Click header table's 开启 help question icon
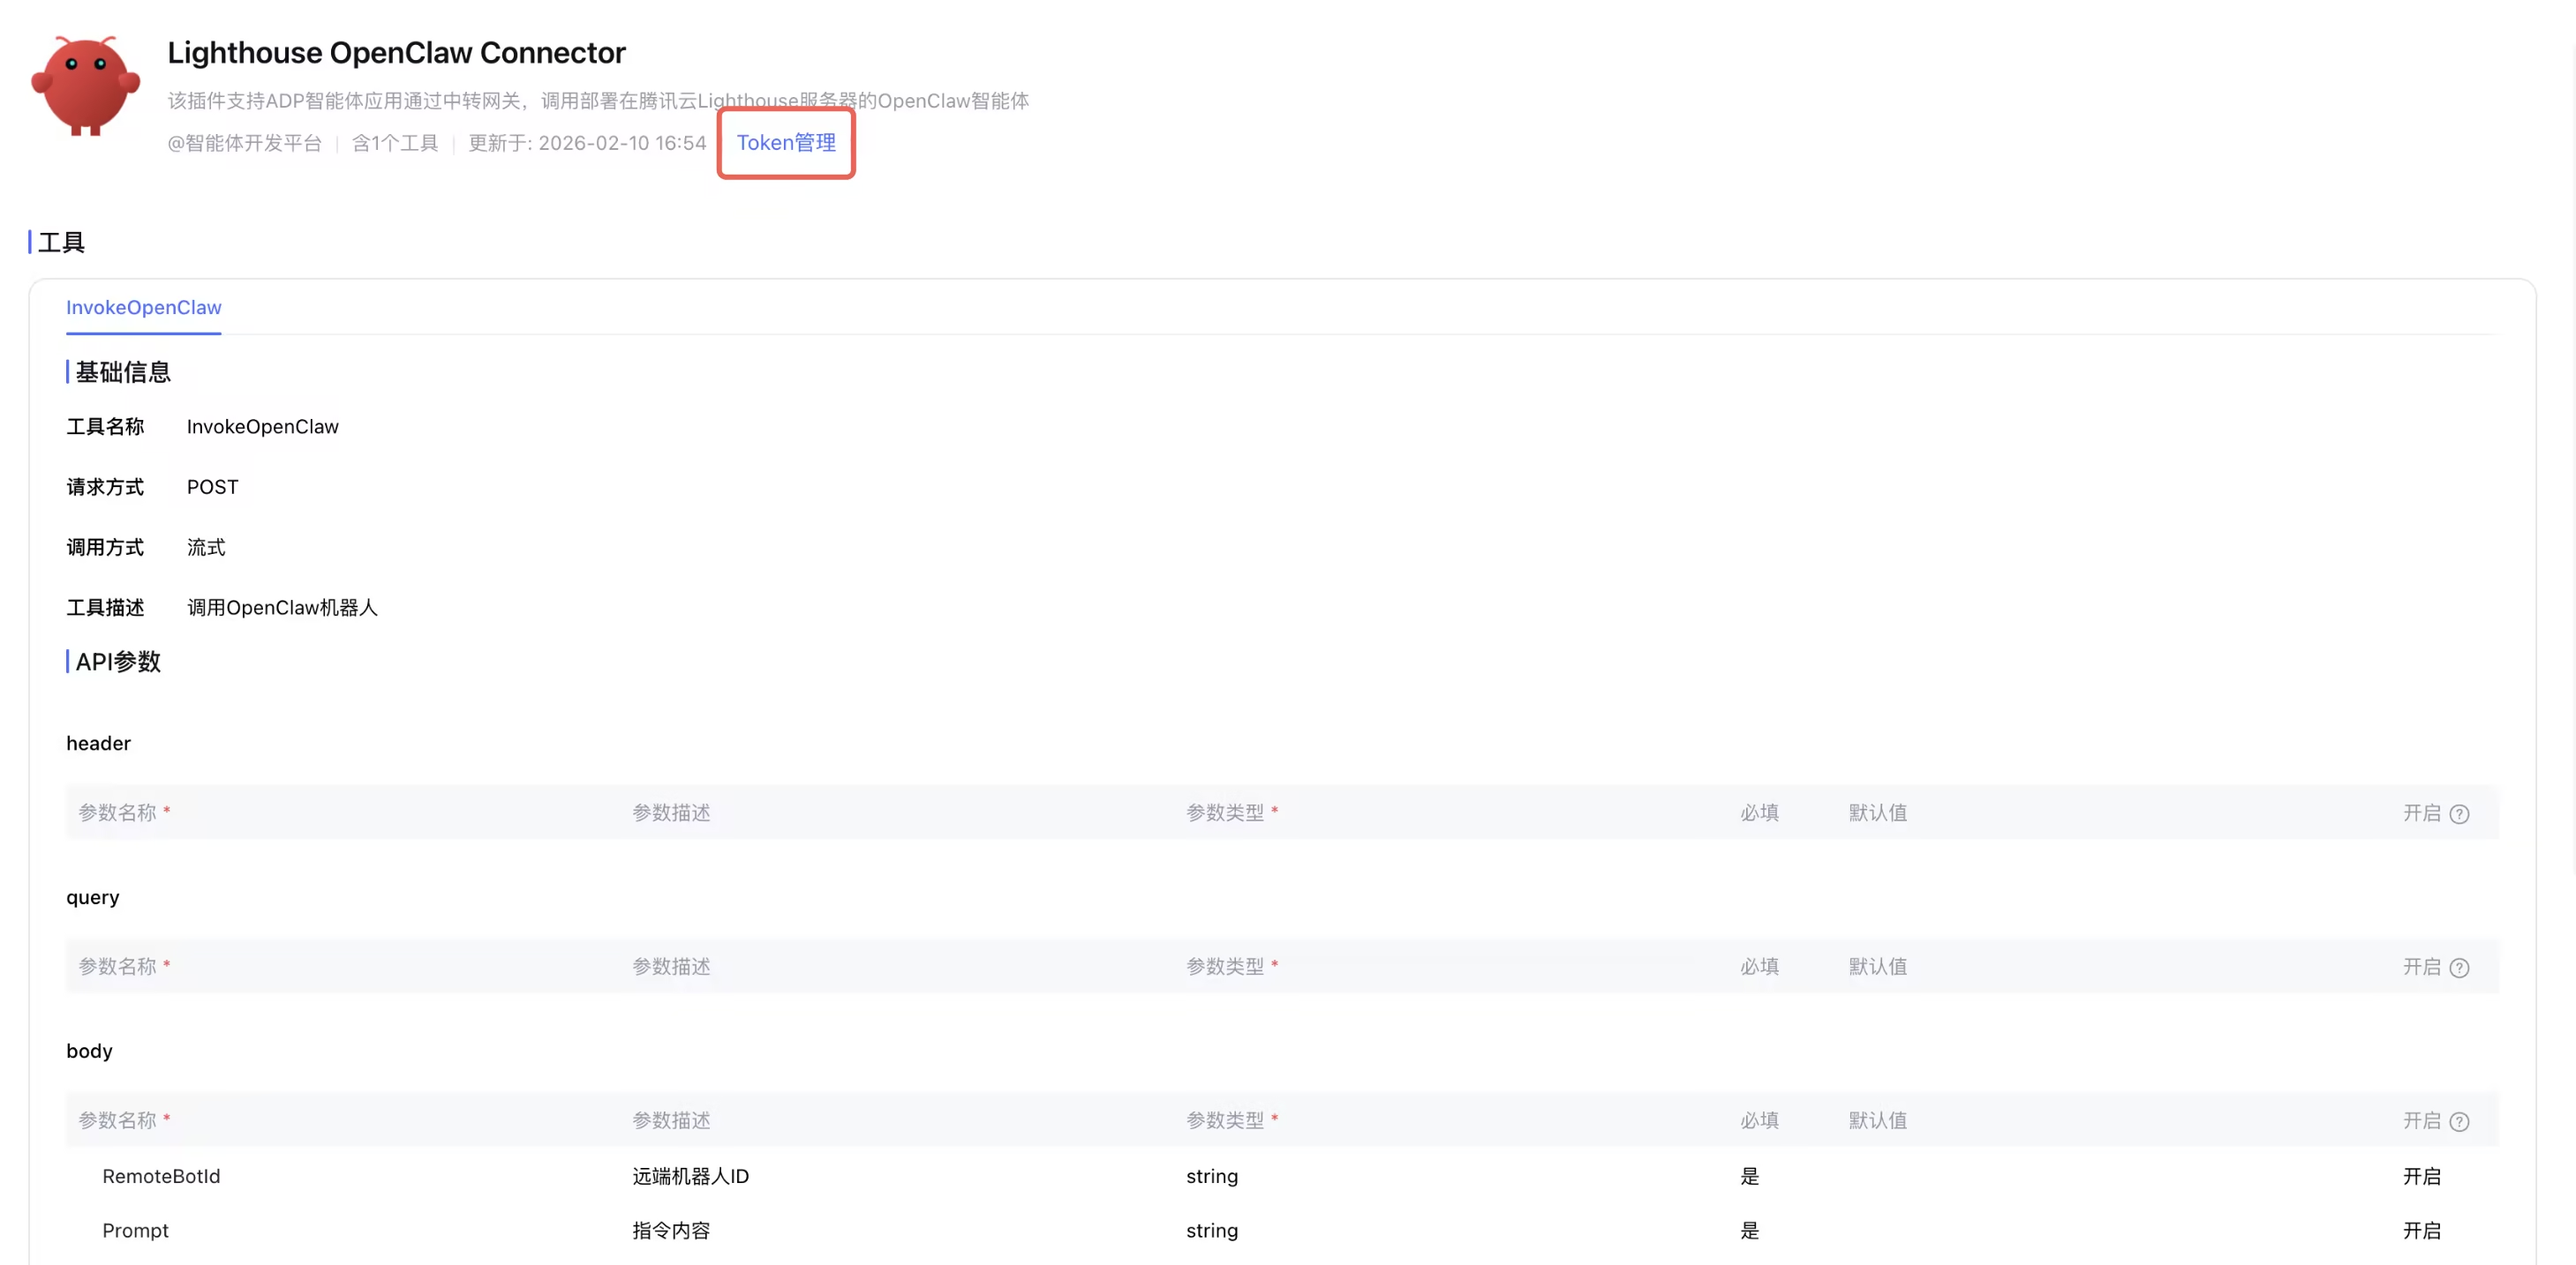This screenshot has width=2576, height=1265. tap(2459, 813)
